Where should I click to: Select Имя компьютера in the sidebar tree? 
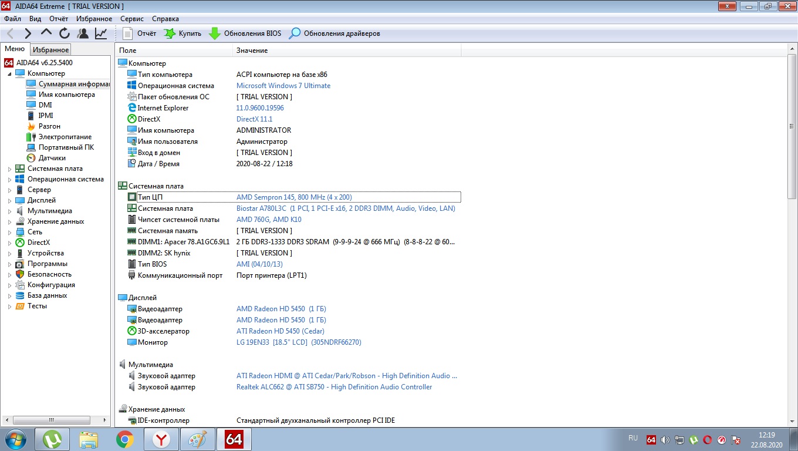(66, 95)
